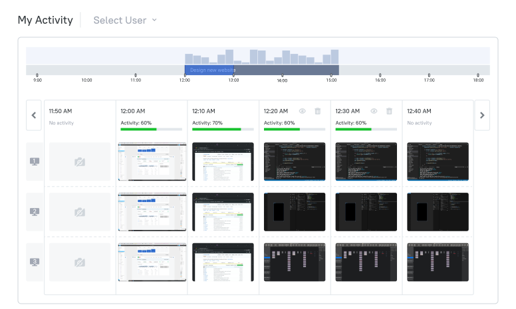
Task: Open the 12:30 AM screenshot on monitor 2
Action: (366, 212)
